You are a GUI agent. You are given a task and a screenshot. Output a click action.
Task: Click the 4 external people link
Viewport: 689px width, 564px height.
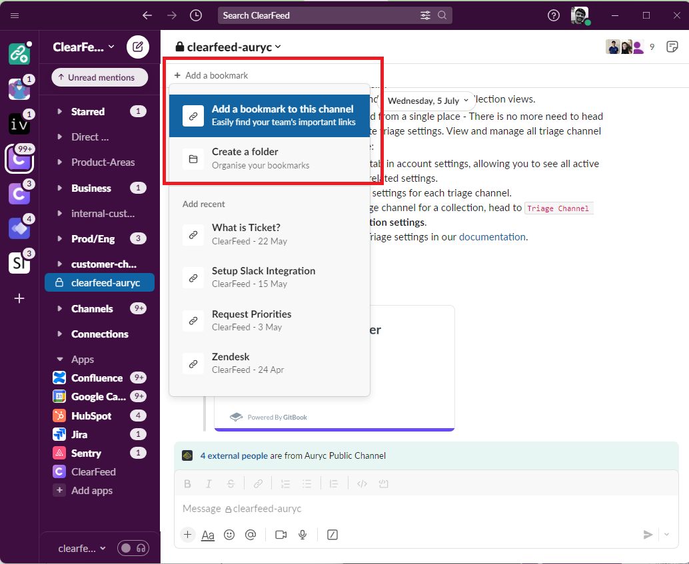[x=234, y=455]
